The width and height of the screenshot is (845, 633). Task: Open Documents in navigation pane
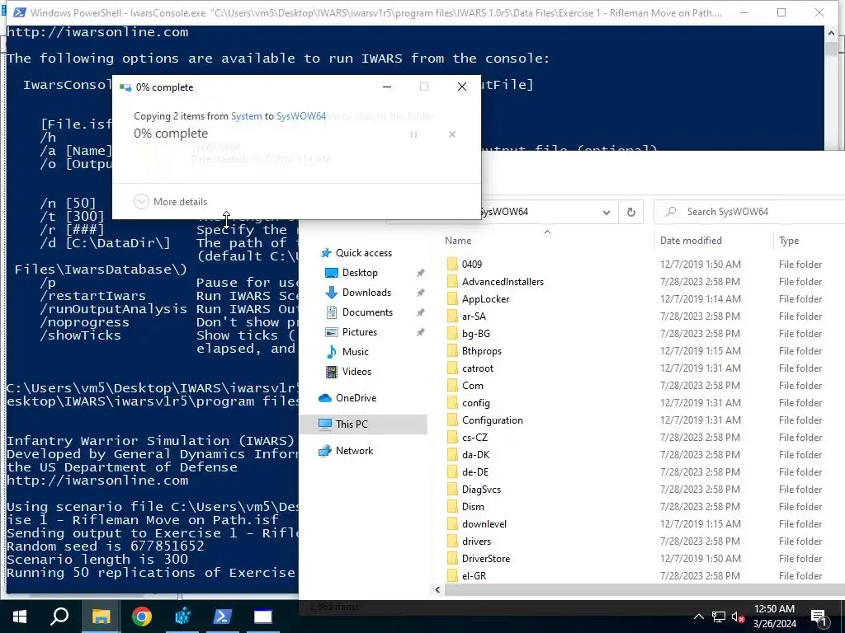tap(359, 312)
